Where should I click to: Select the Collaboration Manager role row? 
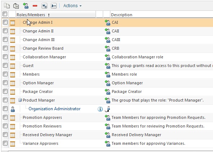107,57
